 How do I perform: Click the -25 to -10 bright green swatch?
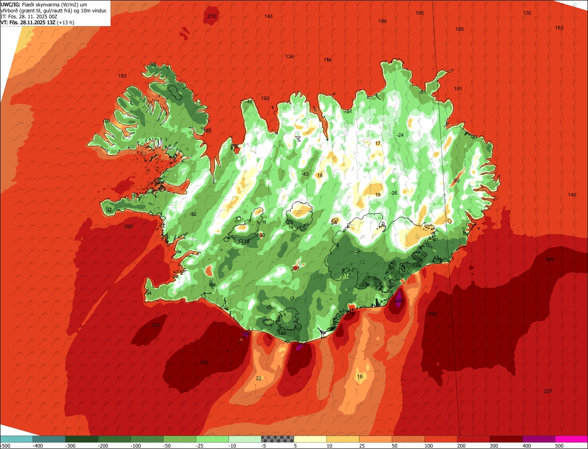tap(212, 439)
